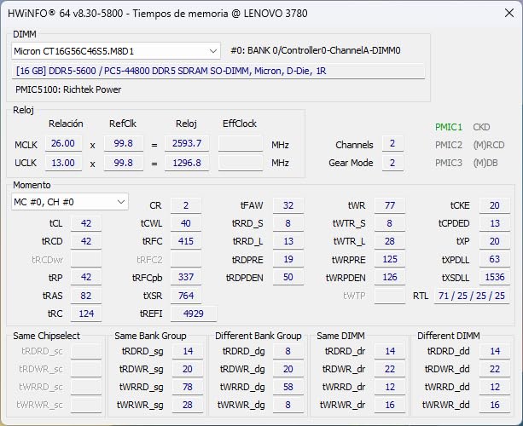Click the Gear Mode value field
This screenshot has height=426, width=523.
[392, 163]
